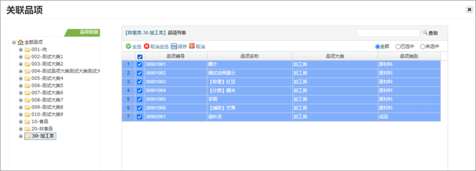Select the 已选中 radio button
The width and height of the screenshot is (476, 171).
(398, 47)
